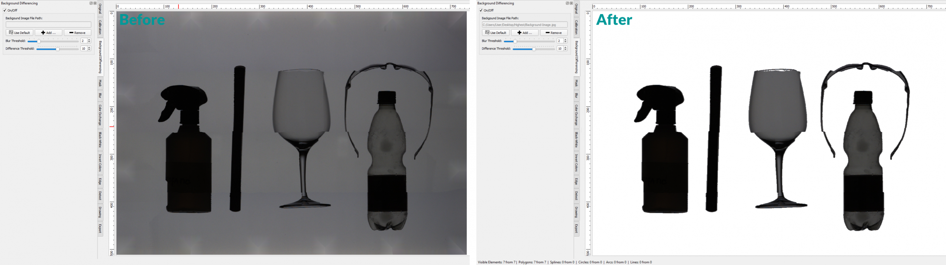The width and height of the screenshot is (946, 265).
Task: Click the Add button in the Before panel
Action: (x=48, y=33)
